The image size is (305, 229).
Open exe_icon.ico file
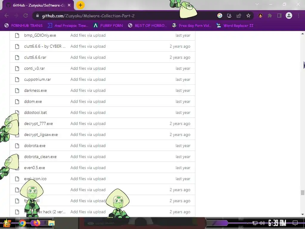pos(35,179)
